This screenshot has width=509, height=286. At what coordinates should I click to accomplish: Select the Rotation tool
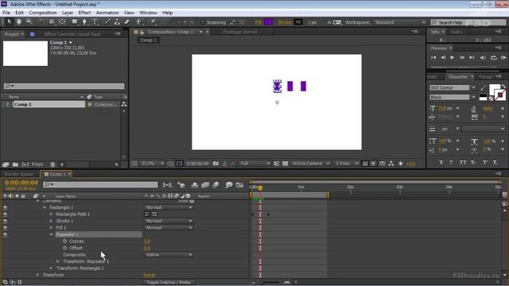pos(42,21)
